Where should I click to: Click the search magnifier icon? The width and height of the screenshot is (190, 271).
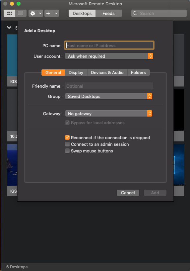135,13
